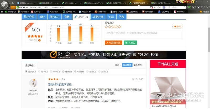Viewport: 210px width, 109px height.
Task: Click the search magnifier icon
Action: tap(185, 7)
